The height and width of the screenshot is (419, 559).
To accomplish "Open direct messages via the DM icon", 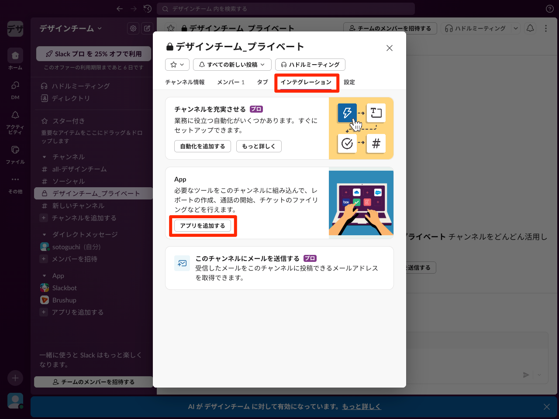I will tap(15, 86).
